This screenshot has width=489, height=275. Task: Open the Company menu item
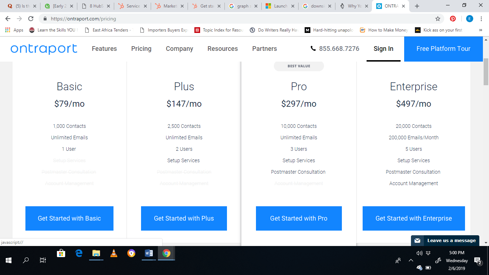click(179, 49)
